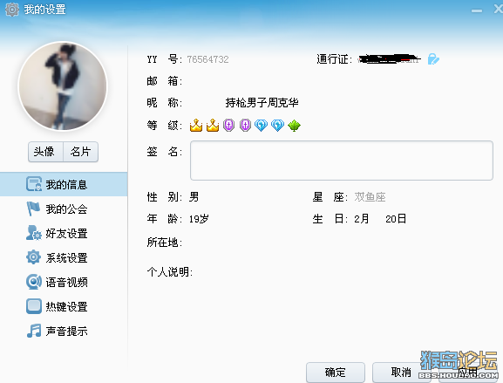This screenshot has height=383, width=503.
Task: Click the 名片 card button
Action: [x=81, y=152]
